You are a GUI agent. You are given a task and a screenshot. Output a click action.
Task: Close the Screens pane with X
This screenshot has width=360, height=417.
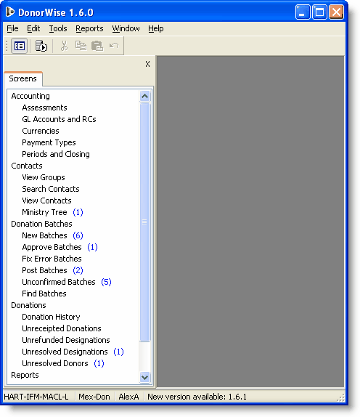point(148,64)
